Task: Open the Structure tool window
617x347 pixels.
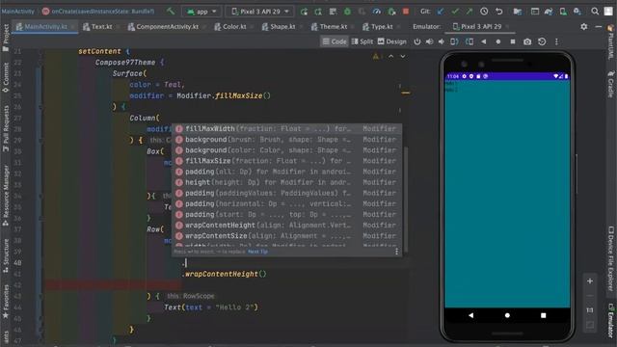Action: tap(6, 255)
